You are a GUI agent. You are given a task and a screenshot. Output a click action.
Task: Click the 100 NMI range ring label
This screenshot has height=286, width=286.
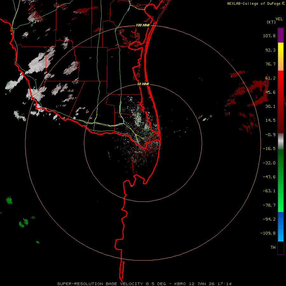click(x=143, y=25)
